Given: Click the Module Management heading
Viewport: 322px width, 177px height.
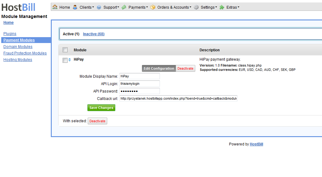Looking at the screenshot, I should [x=24, y=16].
